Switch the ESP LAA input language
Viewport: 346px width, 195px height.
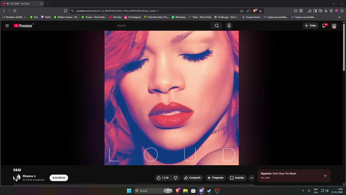coord(316,191)
